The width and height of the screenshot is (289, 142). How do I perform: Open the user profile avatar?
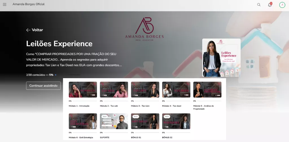point(282,5)
